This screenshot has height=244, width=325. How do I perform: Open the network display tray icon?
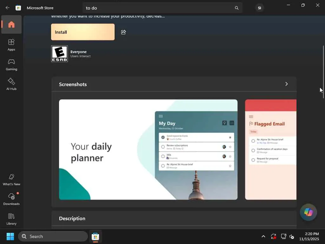click(283, 236)
